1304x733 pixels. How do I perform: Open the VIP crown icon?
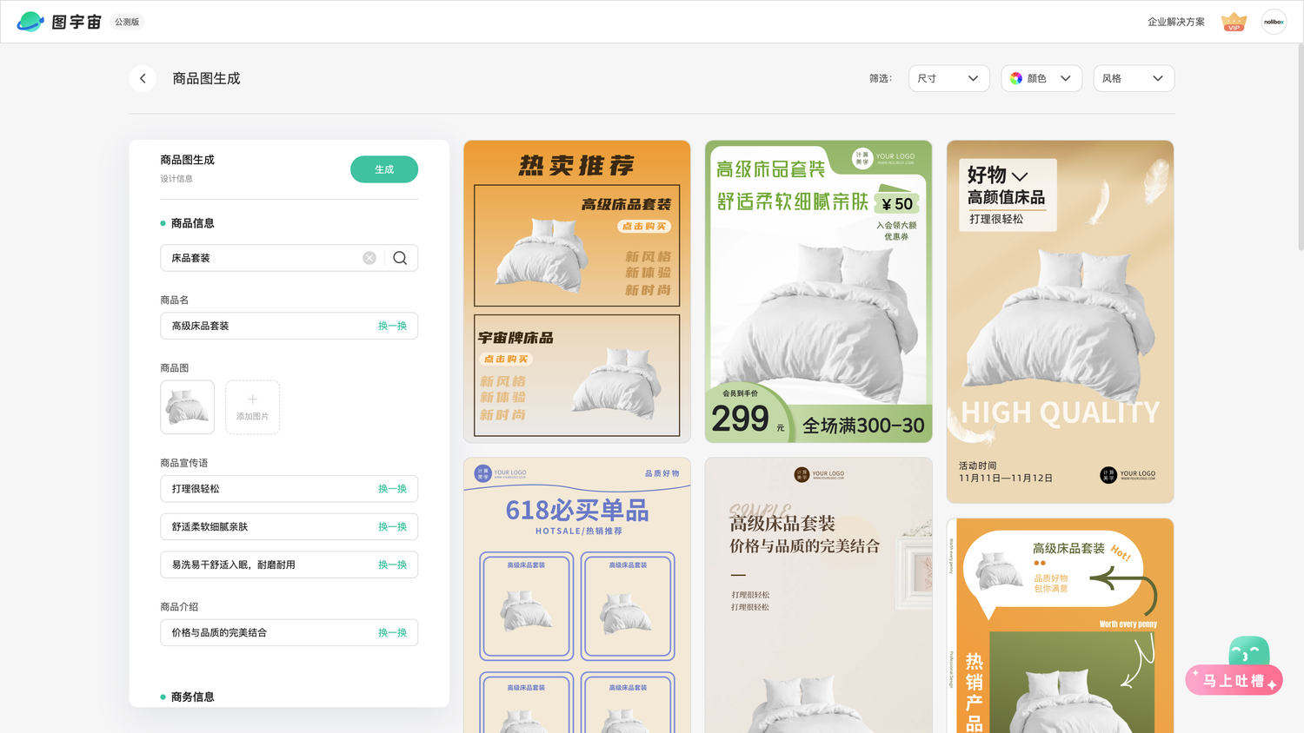[1234, 22]
